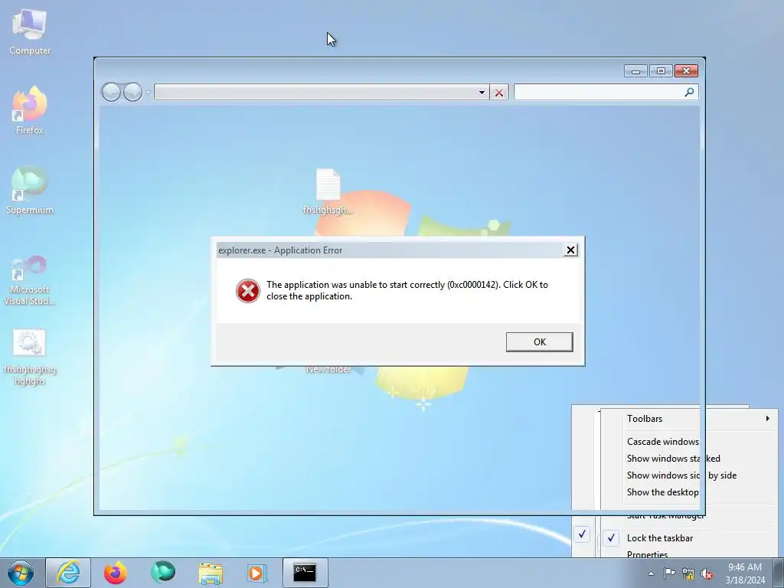Choose Show the desktop
Viewport: 784px width, 588px height.
pos(690,492)
